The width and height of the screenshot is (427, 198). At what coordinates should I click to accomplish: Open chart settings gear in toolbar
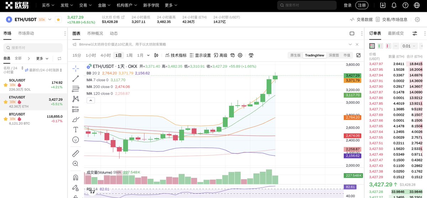click(x=240, y=55)
